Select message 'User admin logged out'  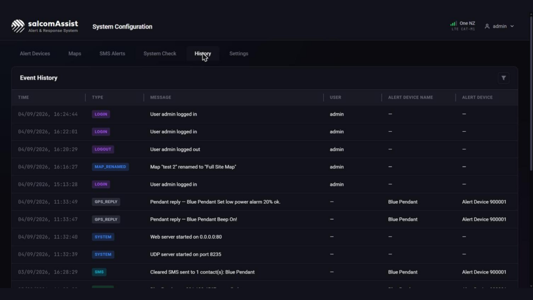tap(175, 149)
